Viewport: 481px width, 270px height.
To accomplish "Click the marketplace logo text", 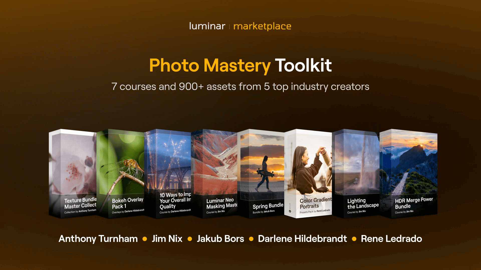I will click(x=262, y=26).
